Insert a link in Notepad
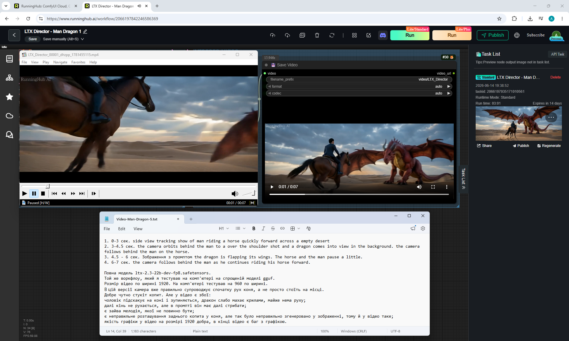Viewport: 569px width, 341px height. point(282,228)
